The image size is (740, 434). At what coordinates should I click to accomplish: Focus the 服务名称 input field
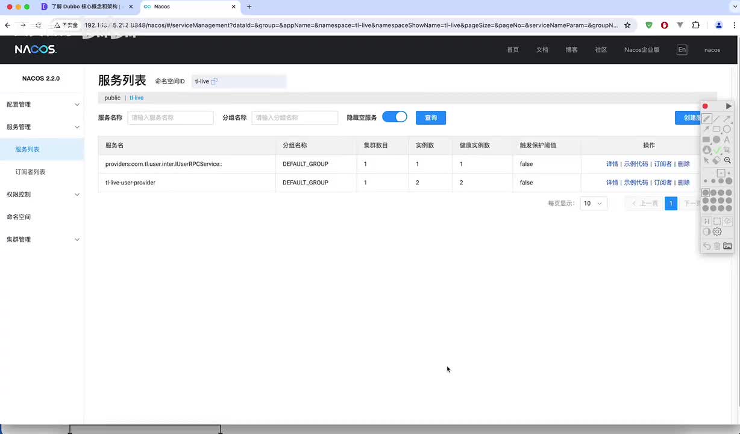click(171, 118)
